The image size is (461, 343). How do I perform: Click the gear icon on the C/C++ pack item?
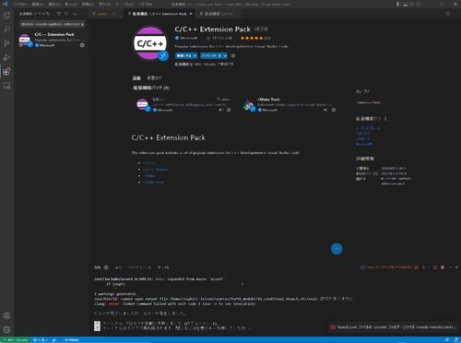click(x=229, y=110)
